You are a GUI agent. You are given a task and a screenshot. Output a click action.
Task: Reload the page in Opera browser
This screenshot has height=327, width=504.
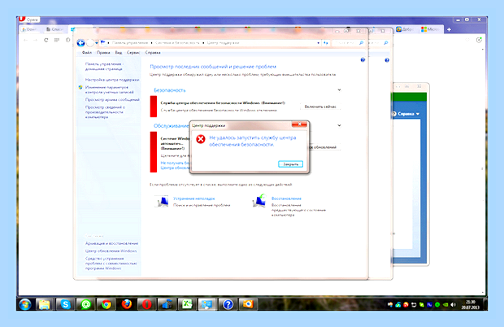pos(46,40)
